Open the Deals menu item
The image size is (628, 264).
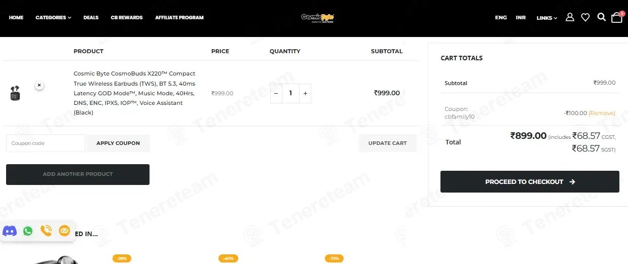91,18
